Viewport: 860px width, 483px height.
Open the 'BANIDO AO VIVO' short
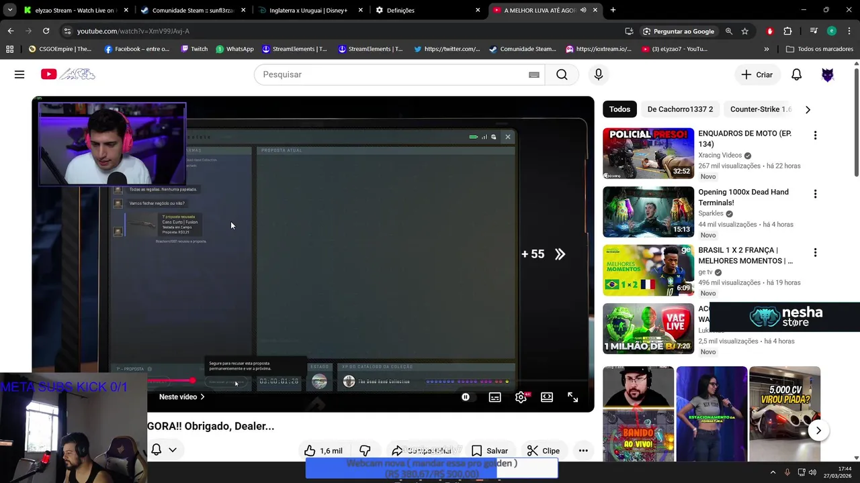click(x=638, y=414)
